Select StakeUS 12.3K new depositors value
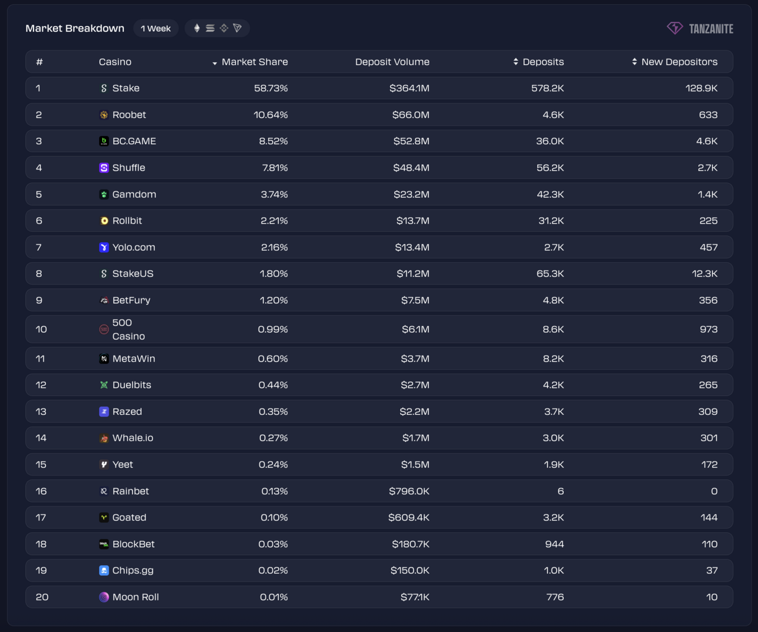This screenshot has width=758, height=632. (x=705, y=273)
